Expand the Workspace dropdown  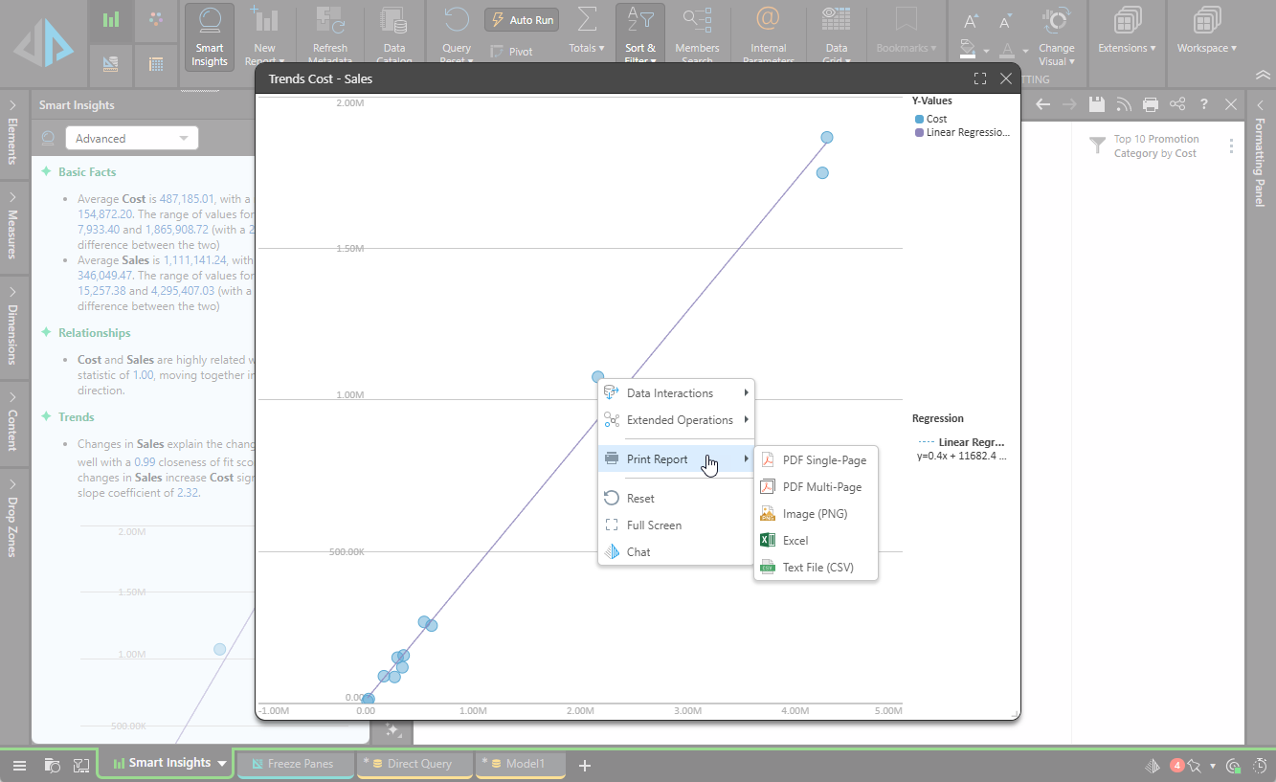1206,48
